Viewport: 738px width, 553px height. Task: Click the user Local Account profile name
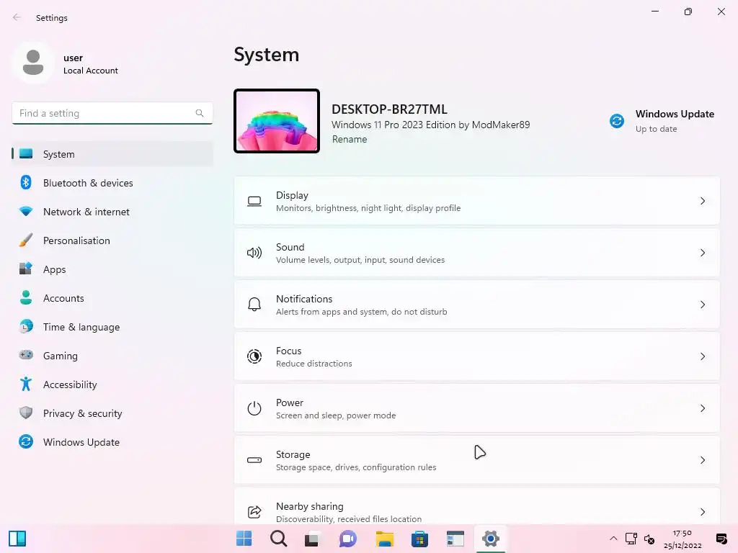coord(91,64)
